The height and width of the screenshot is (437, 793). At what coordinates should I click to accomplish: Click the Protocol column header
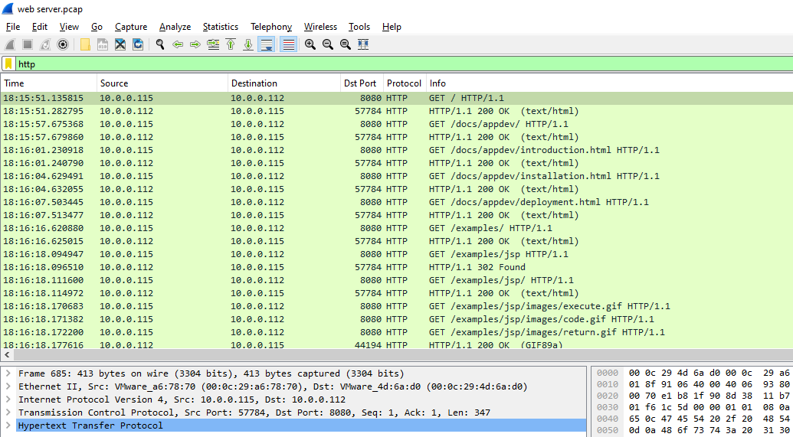click(x=404, y=83)
